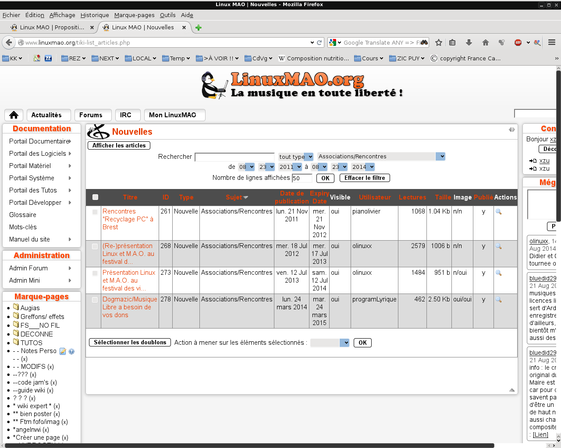561x448 pixels.
Task: Click the Adblock Plus ABP icon
Action: click(x=518, y=42)
